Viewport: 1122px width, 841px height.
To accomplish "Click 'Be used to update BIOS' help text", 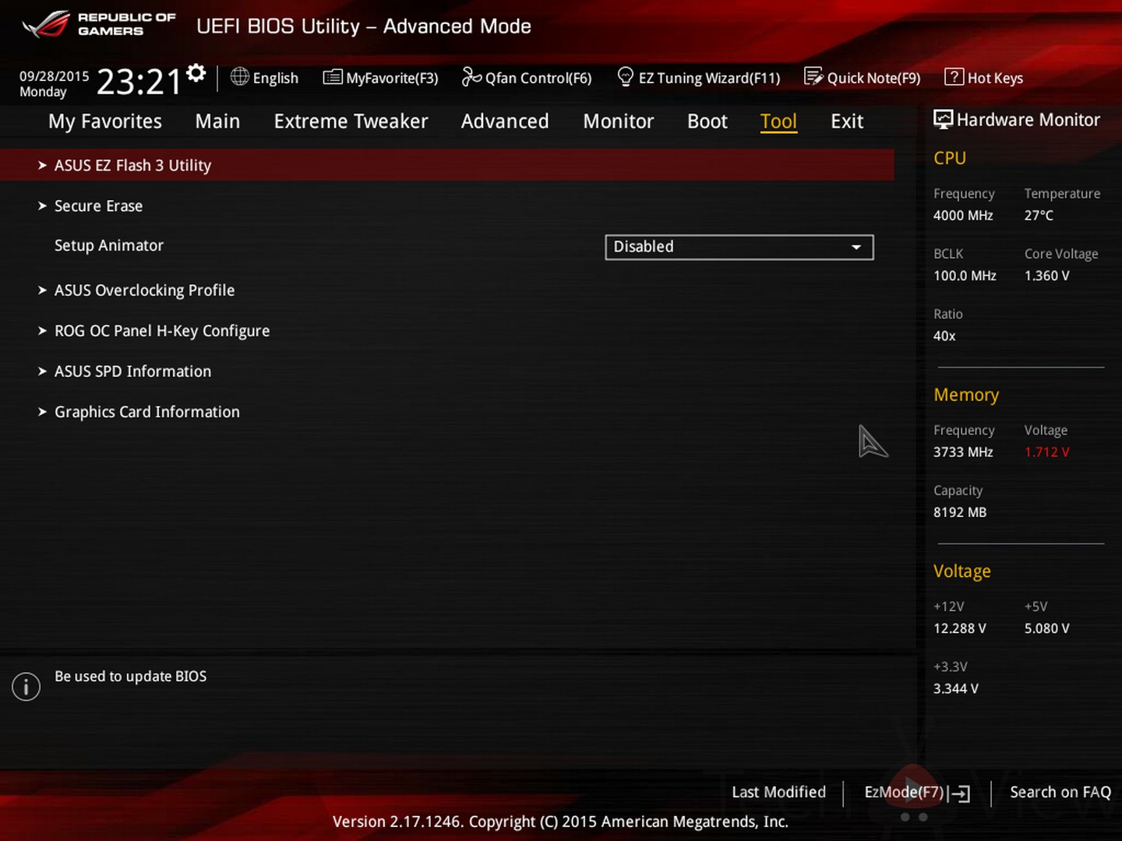I will (x=130, y=677).
